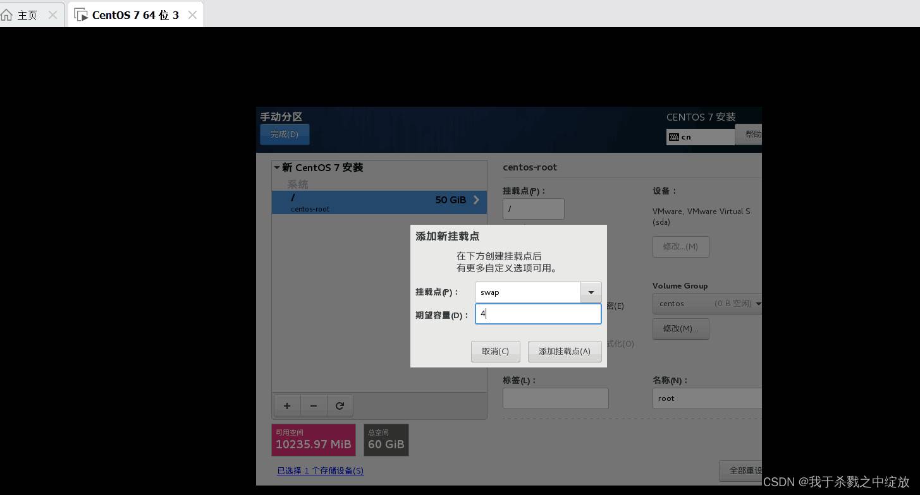The width and height of the screenshot is (920, 495).
Task: Expand the Volume Group centos dropdown
Action: point(757,304)
